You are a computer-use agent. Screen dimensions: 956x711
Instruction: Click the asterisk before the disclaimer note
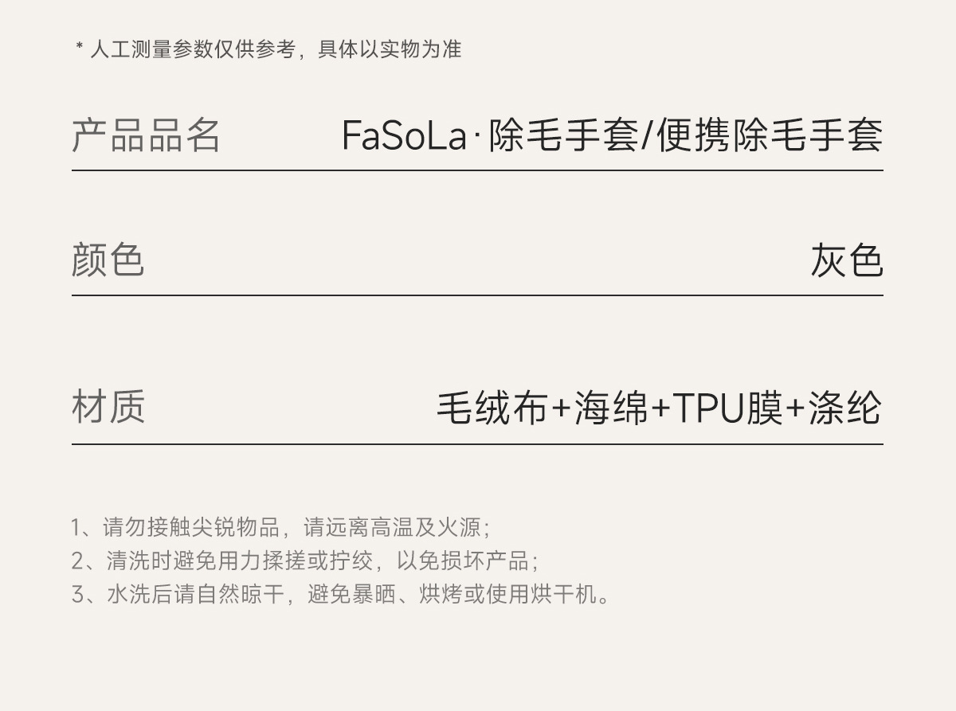tap(80, 49)
